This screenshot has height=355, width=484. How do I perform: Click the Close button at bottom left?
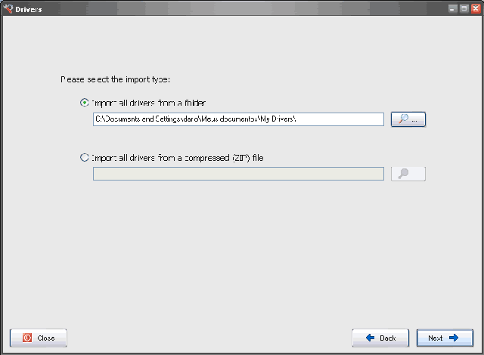[39, 338]
